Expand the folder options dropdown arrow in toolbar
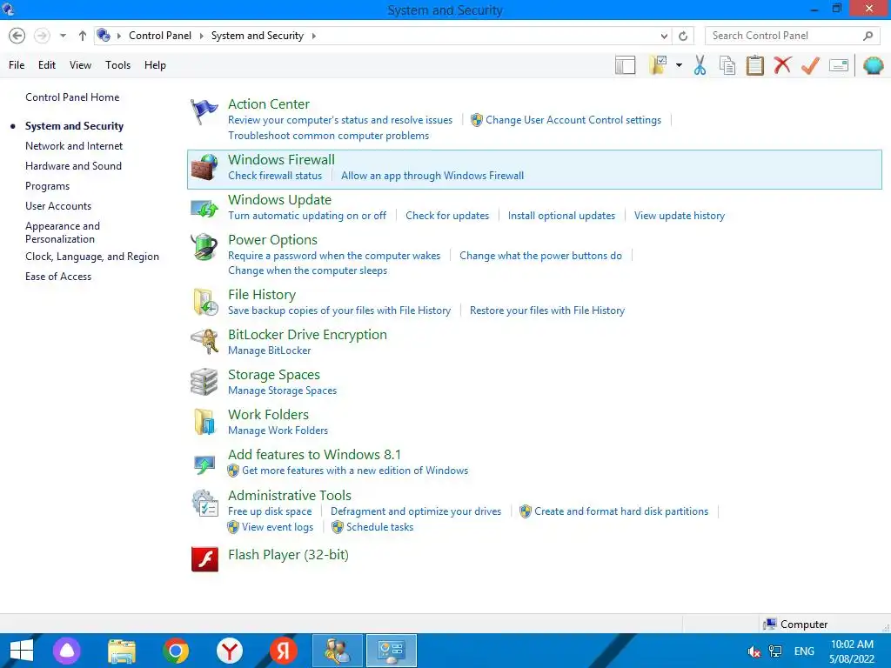Image resolution: width=891 pixels, height=668 pixels. [679, 65]
